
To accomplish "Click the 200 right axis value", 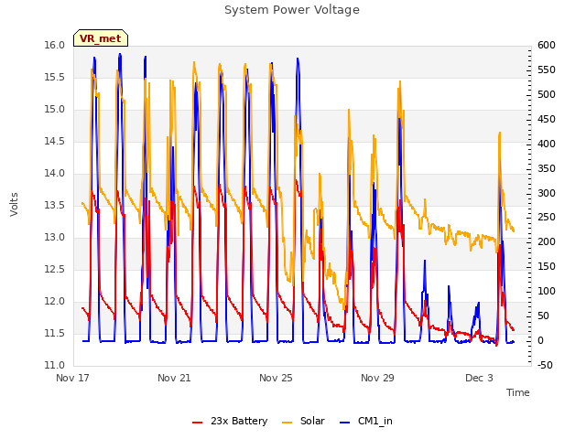I will coord(547,241).
